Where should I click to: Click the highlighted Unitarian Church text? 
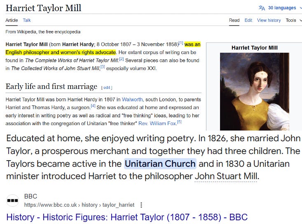tap(160, 164)
